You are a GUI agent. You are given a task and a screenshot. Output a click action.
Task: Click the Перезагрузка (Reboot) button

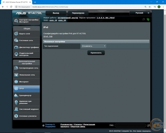pyautogui.click(x=78, y=13)
